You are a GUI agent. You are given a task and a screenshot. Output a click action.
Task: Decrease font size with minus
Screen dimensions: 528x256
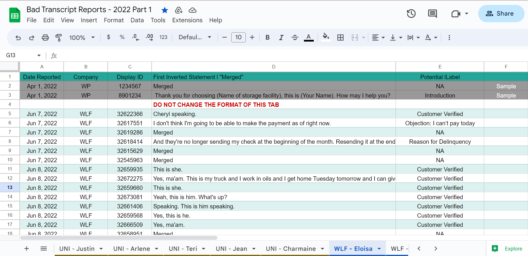pos(224,37)
